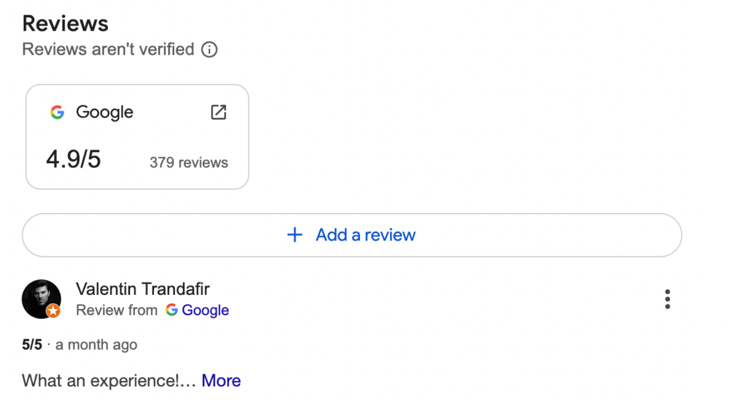The height and width of the screenshot is (400, 729).
Task: Open the external link icon on the Google card
Action: [219, 112]
